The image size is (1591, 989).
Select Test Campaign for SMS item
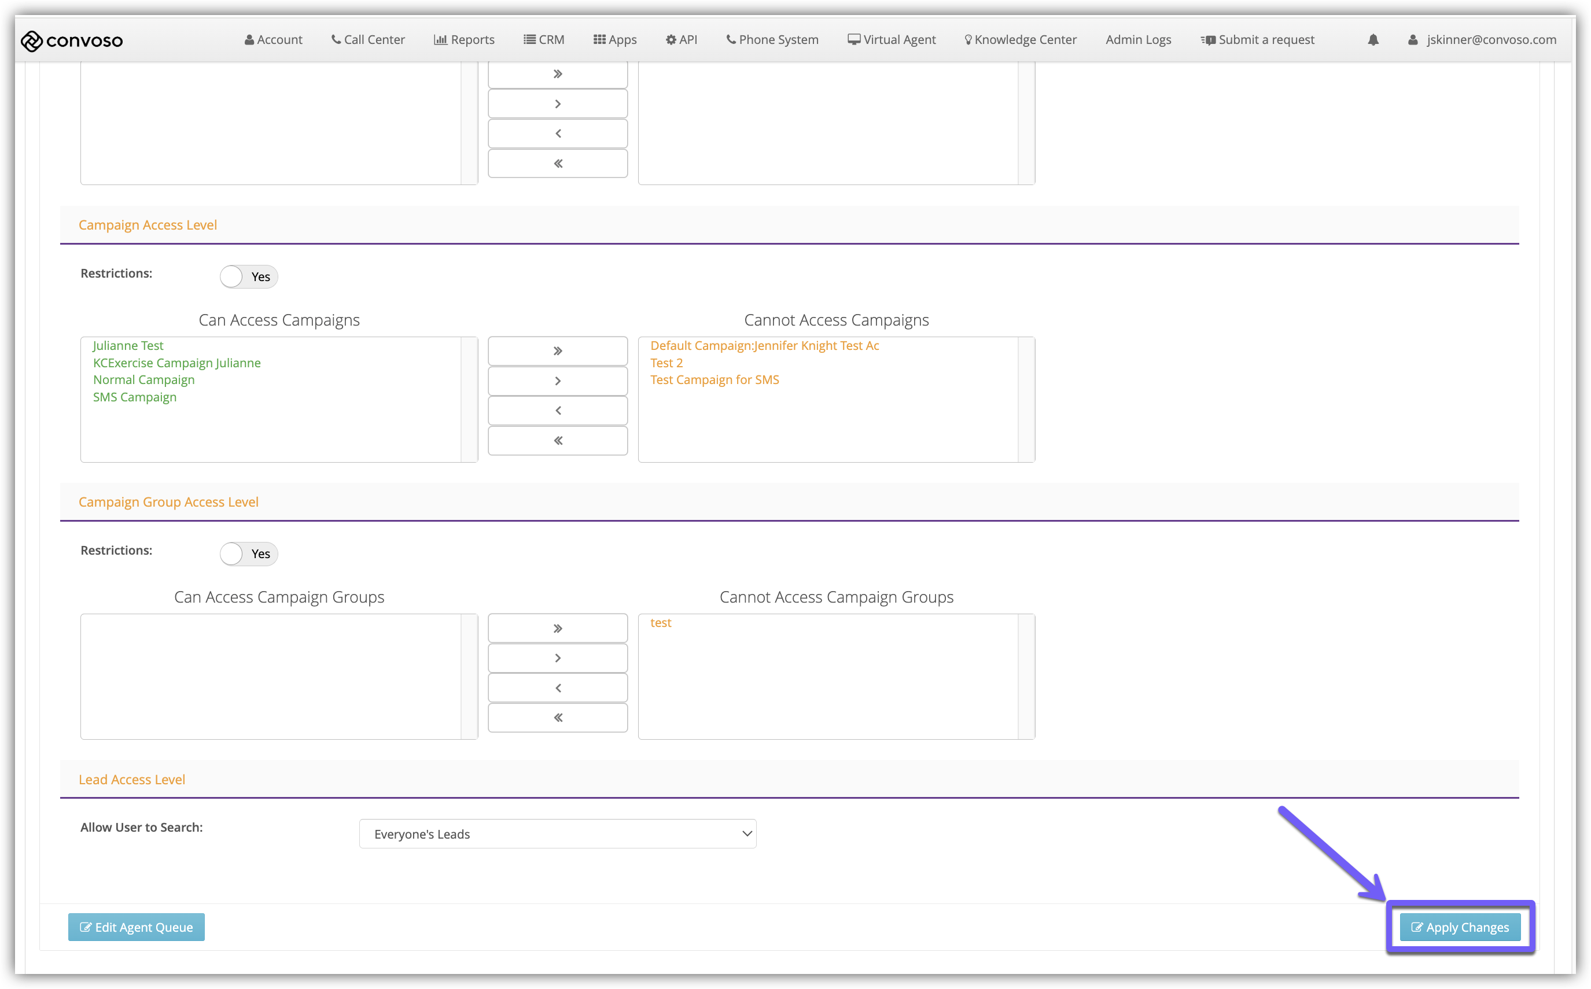point(715,380)
